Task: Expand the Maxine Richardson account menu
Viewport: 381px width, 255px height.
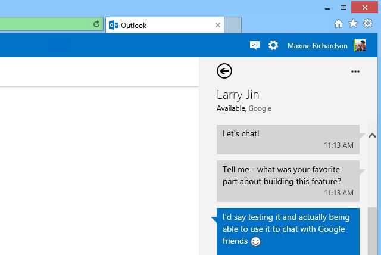Action: 317,46
